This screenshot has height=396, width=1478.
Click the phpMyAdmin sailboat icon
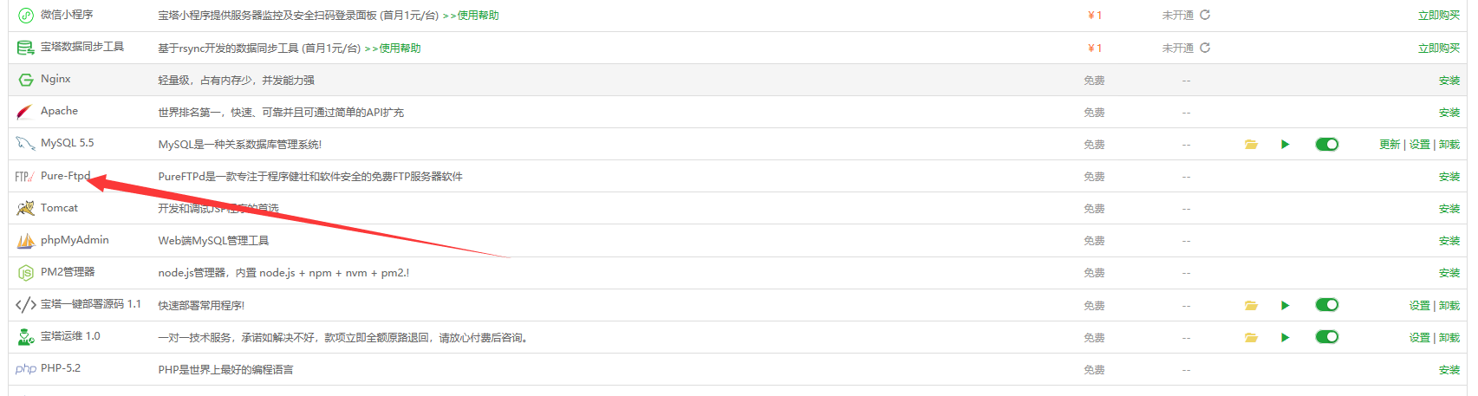click(x=26, y=240)
